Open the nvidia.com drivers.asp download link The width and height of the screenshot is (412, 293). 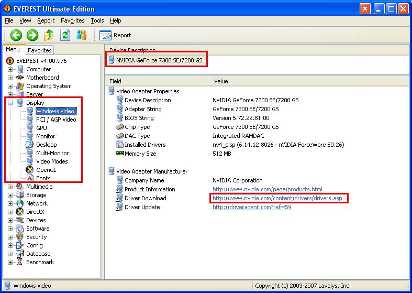point(277,198)
